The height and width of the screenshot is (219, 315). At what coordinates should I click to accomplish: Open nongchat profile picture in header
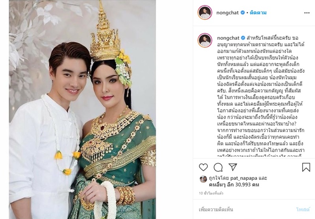[205, 13]
